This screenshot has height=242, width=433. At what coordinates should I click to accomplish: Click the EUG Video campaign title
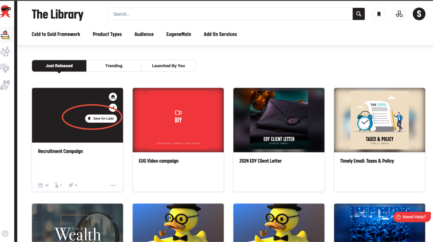click(158, 161)
